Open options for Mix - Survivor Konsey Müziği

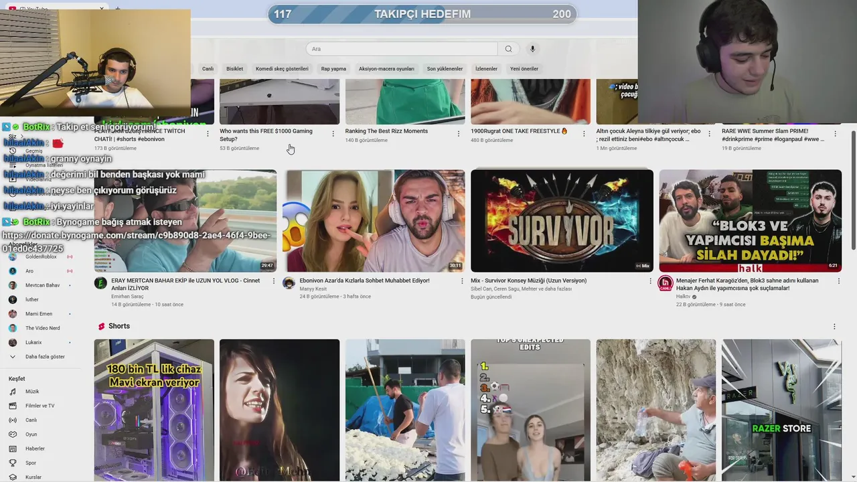coord(649,281)
